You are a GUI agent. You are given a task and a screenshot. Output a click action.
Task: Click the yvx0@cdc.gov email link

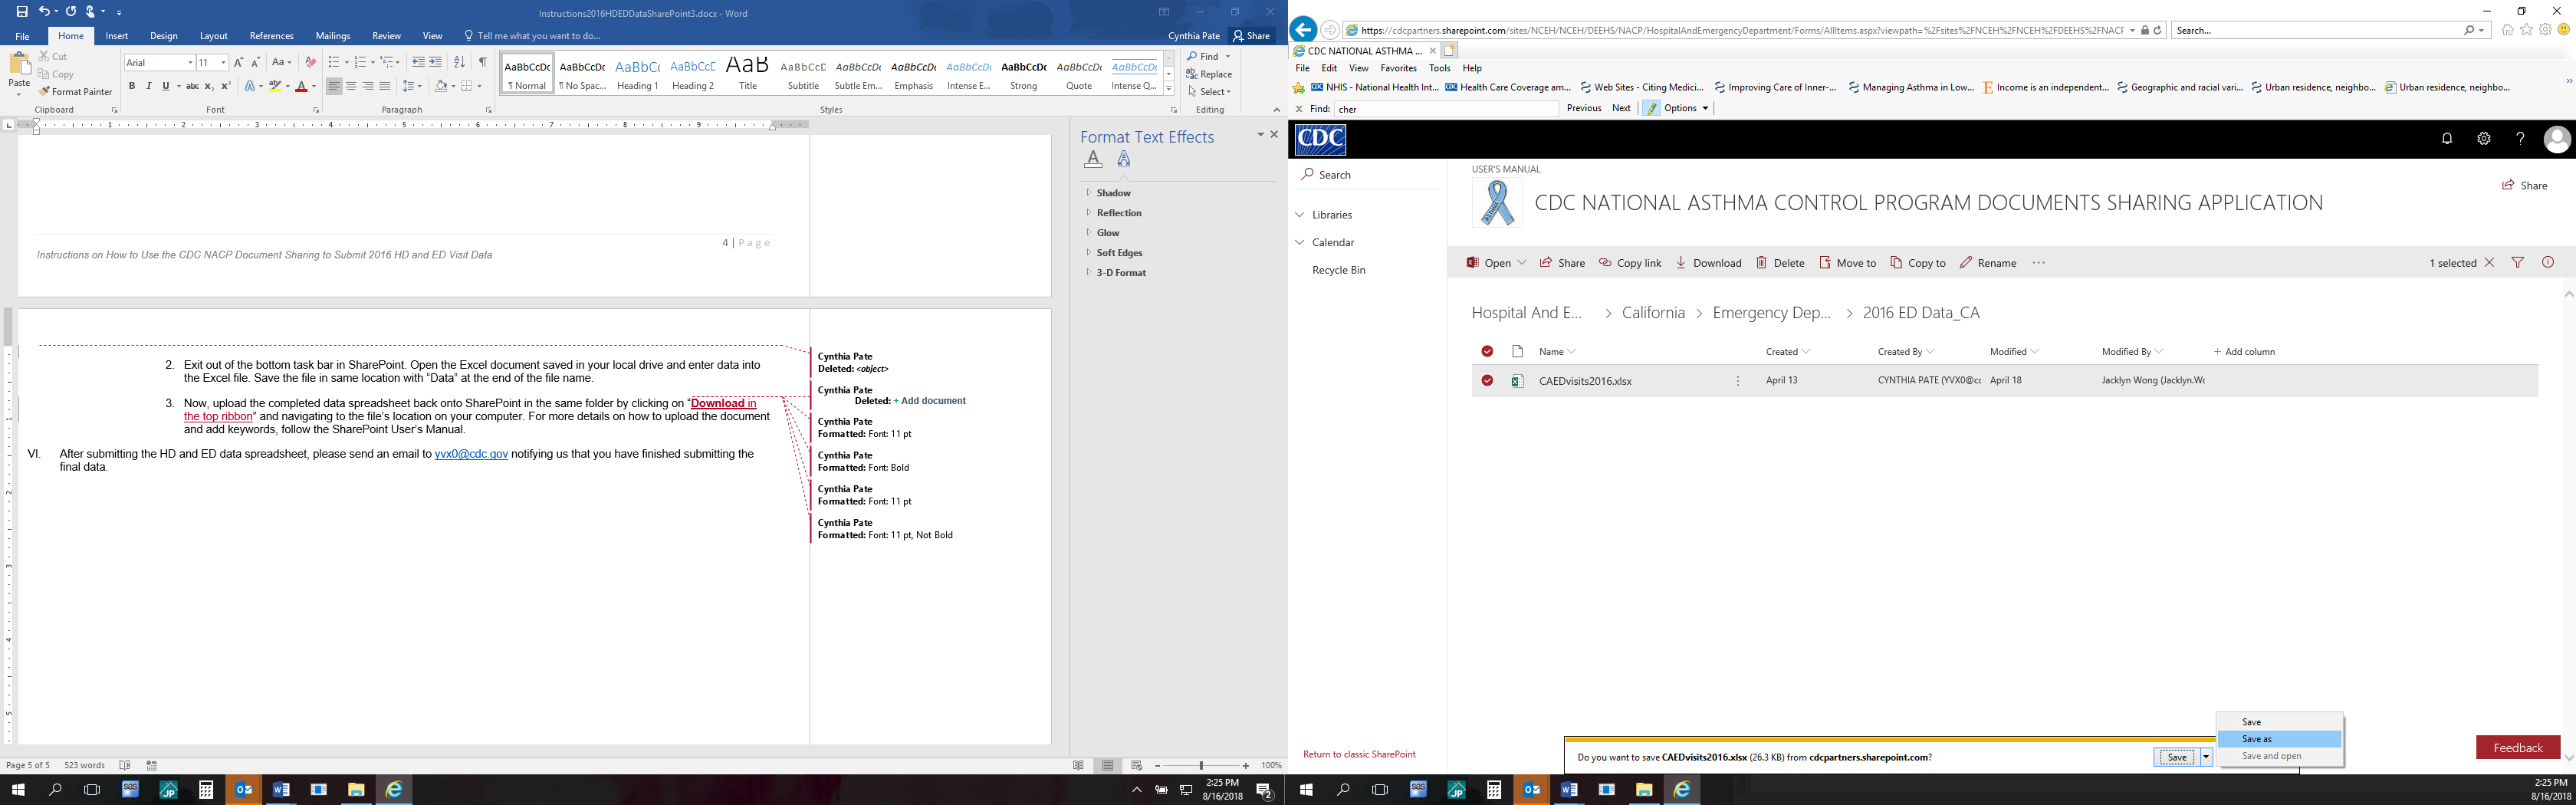[x=471, y=454]
